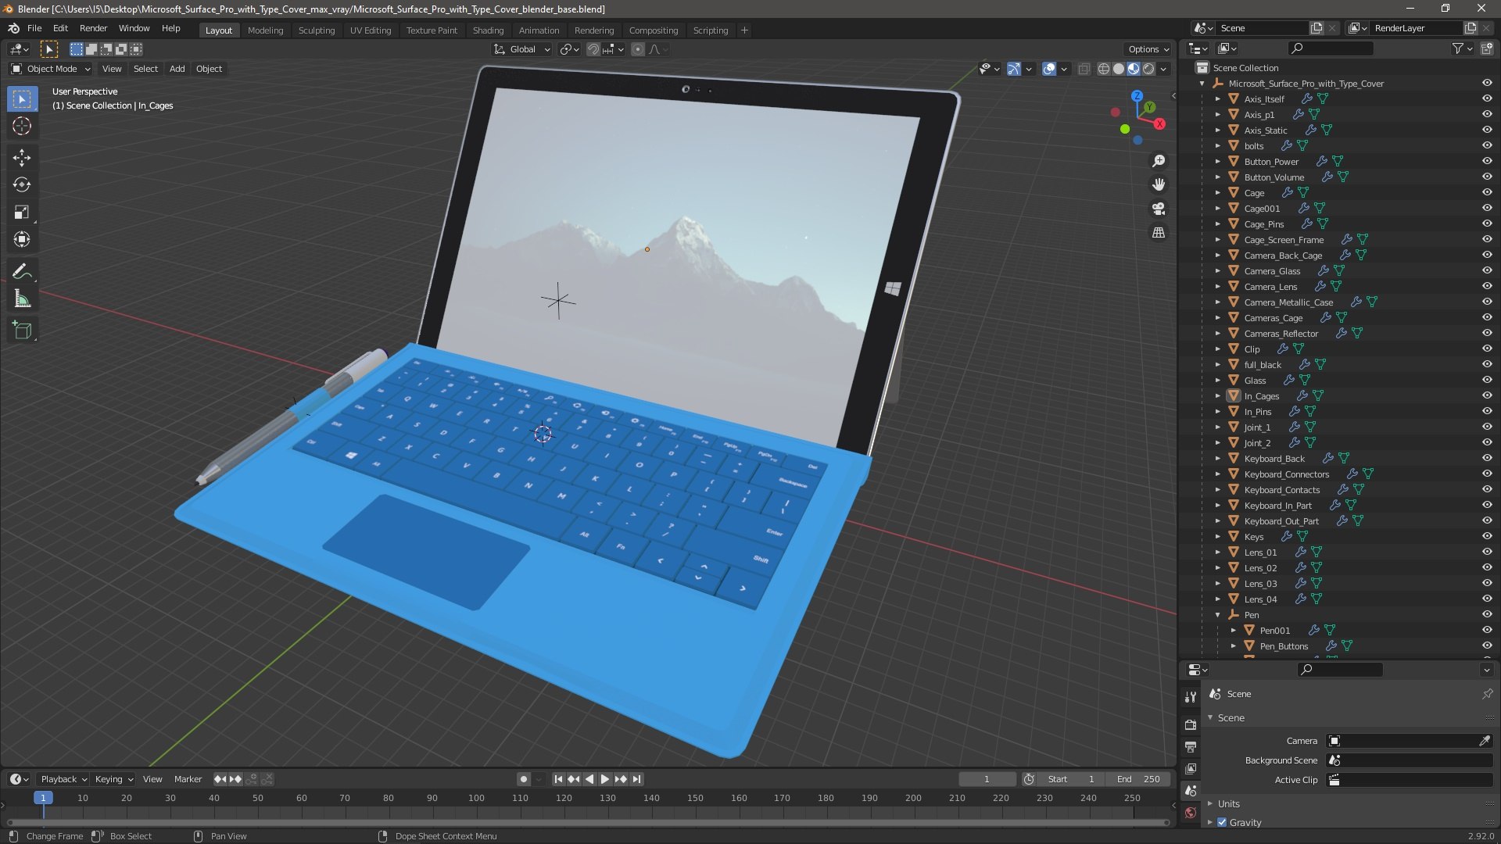Select the Measure tool
Screen dimensions: 1501x844
[x=22, y=299]
